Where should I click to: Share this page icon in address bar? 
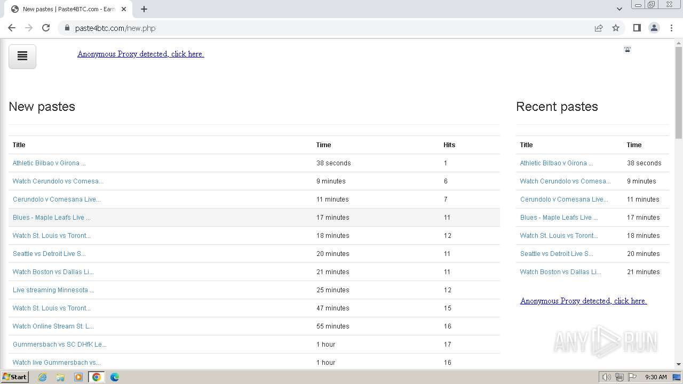[x=599, y=28]
